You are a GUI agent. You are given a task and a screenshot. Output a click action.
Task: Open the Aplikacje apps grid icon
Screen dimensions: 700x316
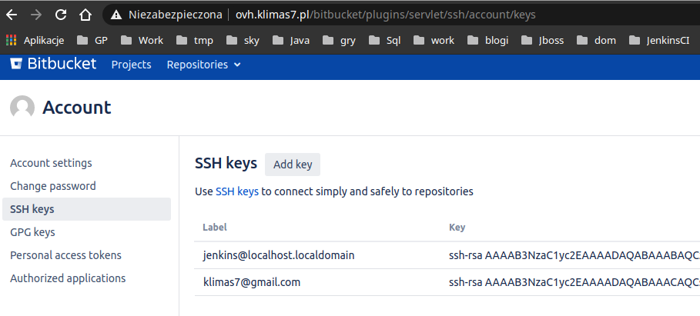(x=11, y=41)
